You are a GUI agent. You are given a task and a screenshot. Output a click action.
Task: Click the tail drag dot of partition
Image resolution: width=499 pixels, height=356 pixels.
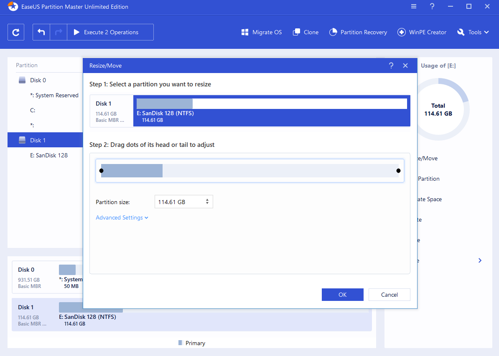pyautogui.click(x=398, y=171)
